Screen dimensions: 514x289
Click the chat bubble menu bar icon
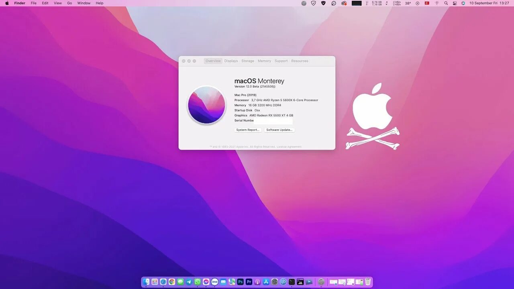click(334, 3)
